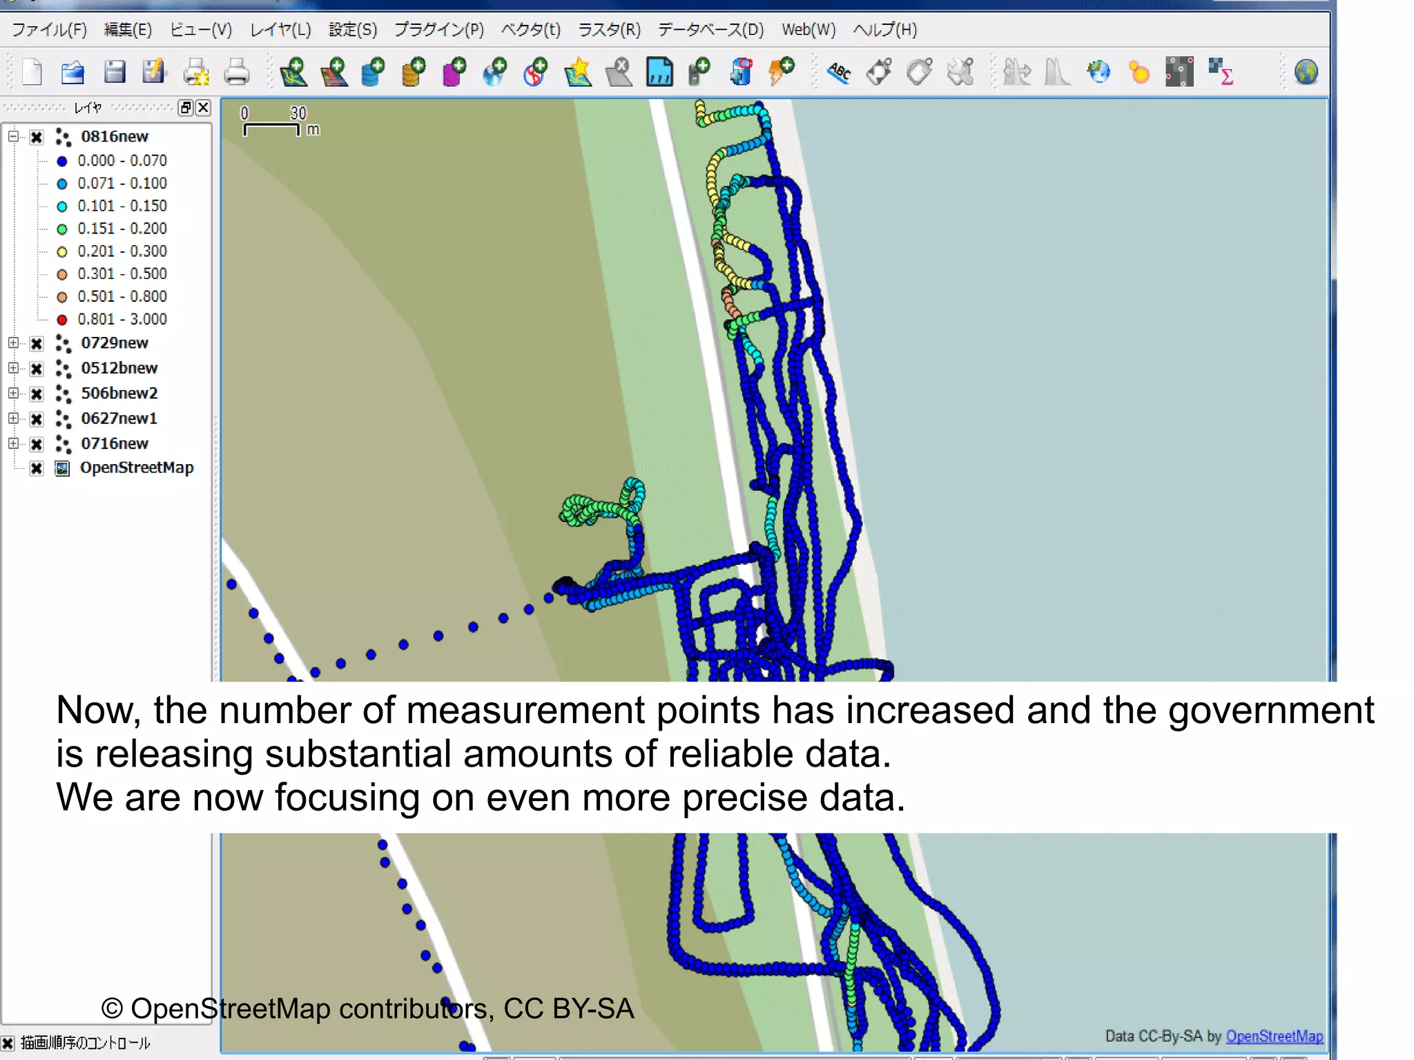Click the dark raster grid tool icon
The width and height of the screenshot is (1414, 1060).
[x=1179, y=72]
